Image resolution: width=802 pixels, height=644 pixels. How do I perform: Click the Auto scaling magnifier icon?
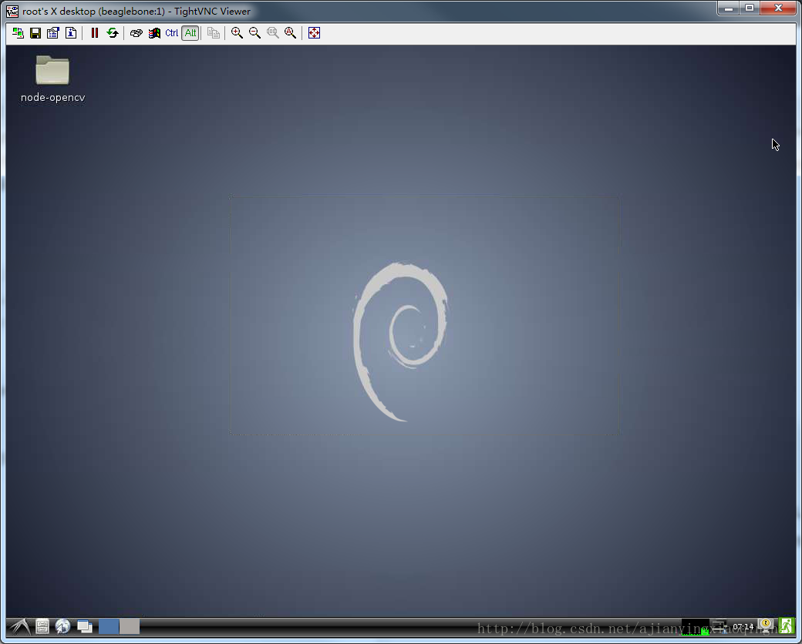pos(291,33)
